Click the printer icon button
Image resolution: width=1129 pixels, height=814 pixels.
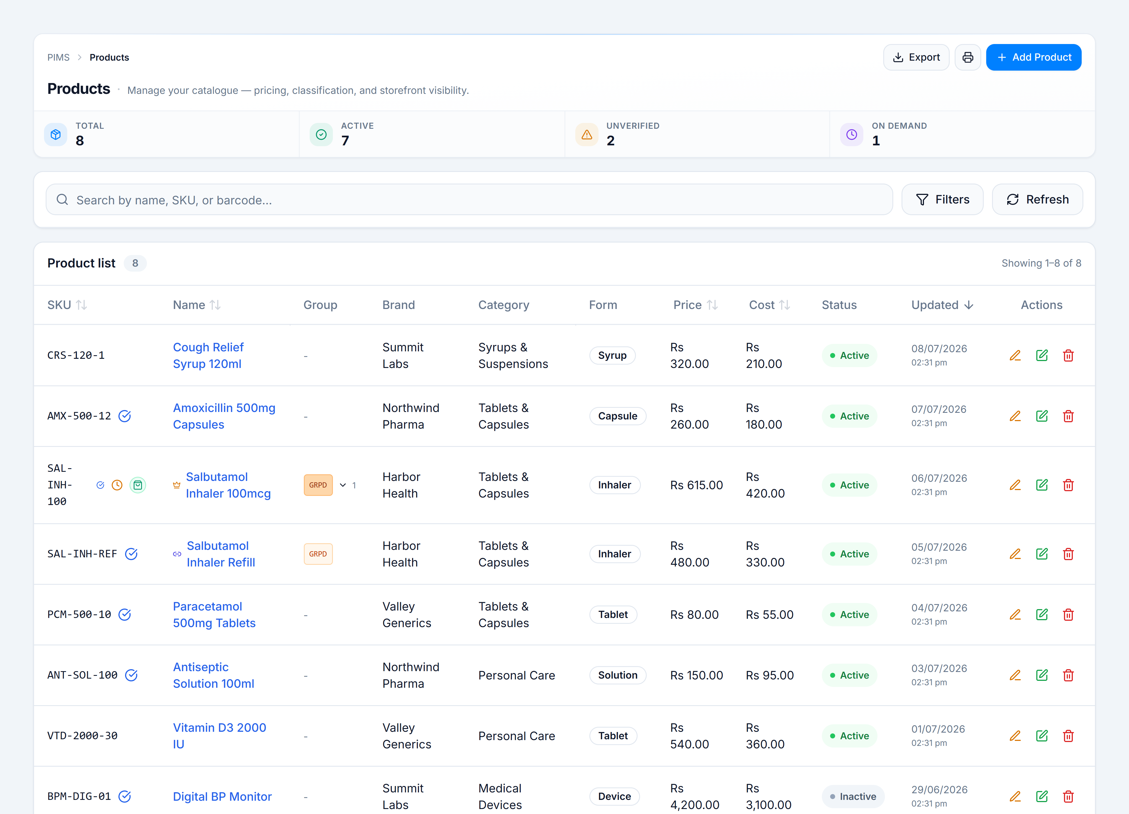967,57
